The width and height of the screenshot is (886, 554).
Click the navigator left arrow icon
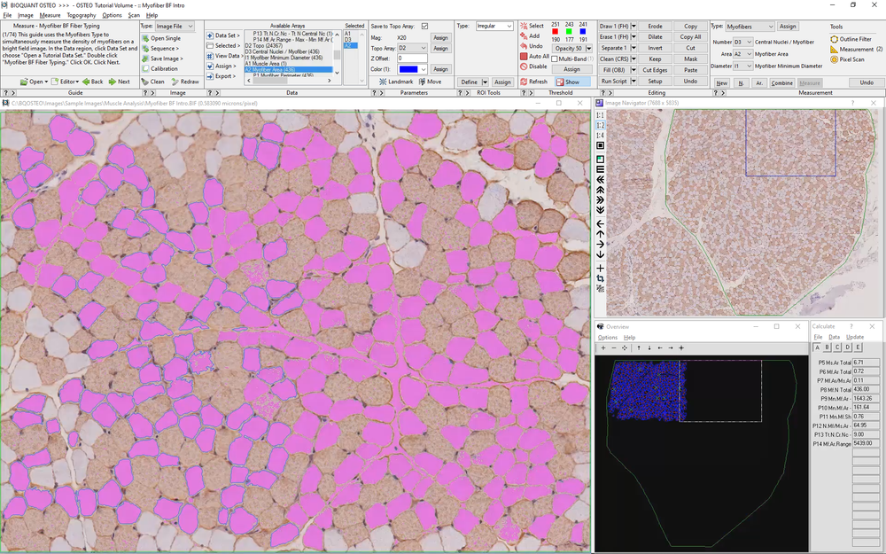coord(600,224)
